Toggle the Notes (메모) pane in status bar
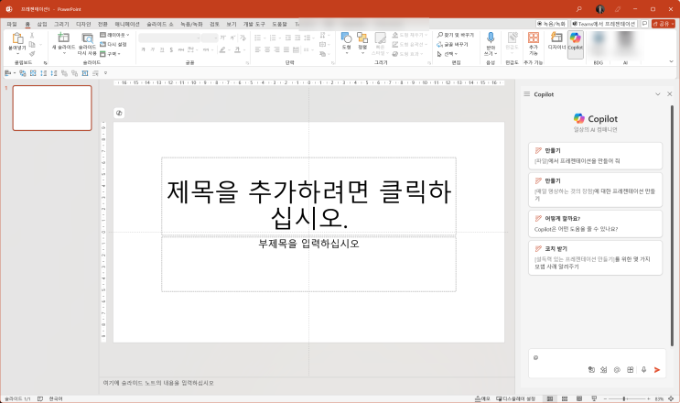 [483, 398]
